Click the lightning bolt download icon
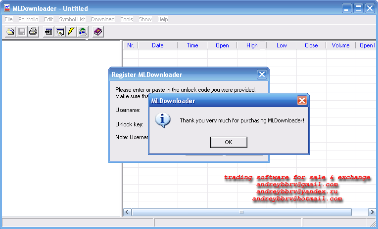378x229 pixels. (x=71, y=32)
